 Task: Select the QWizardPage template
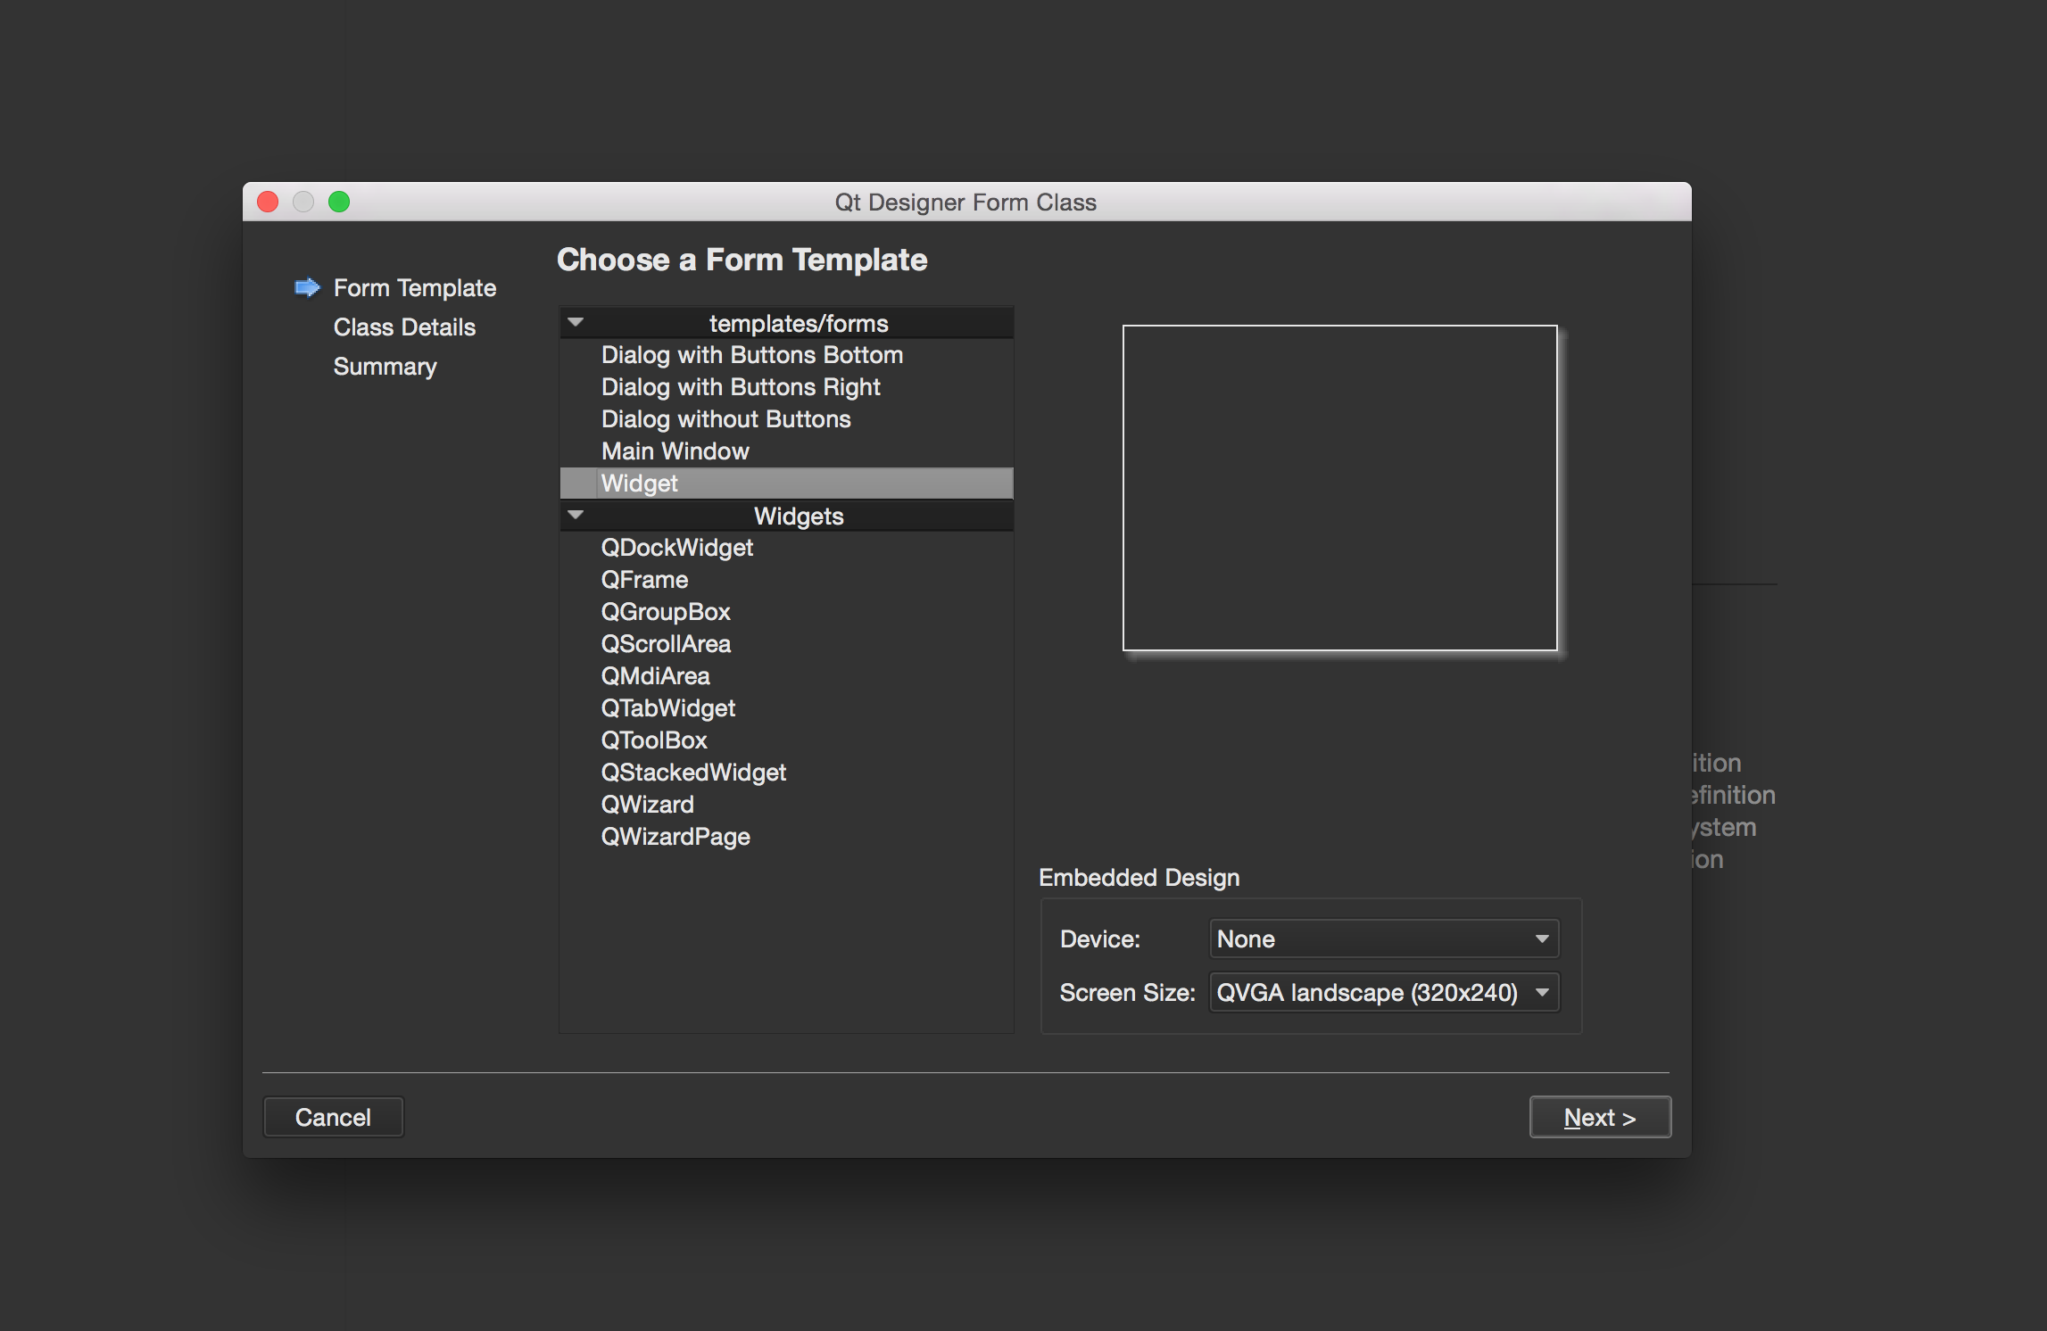675,837
